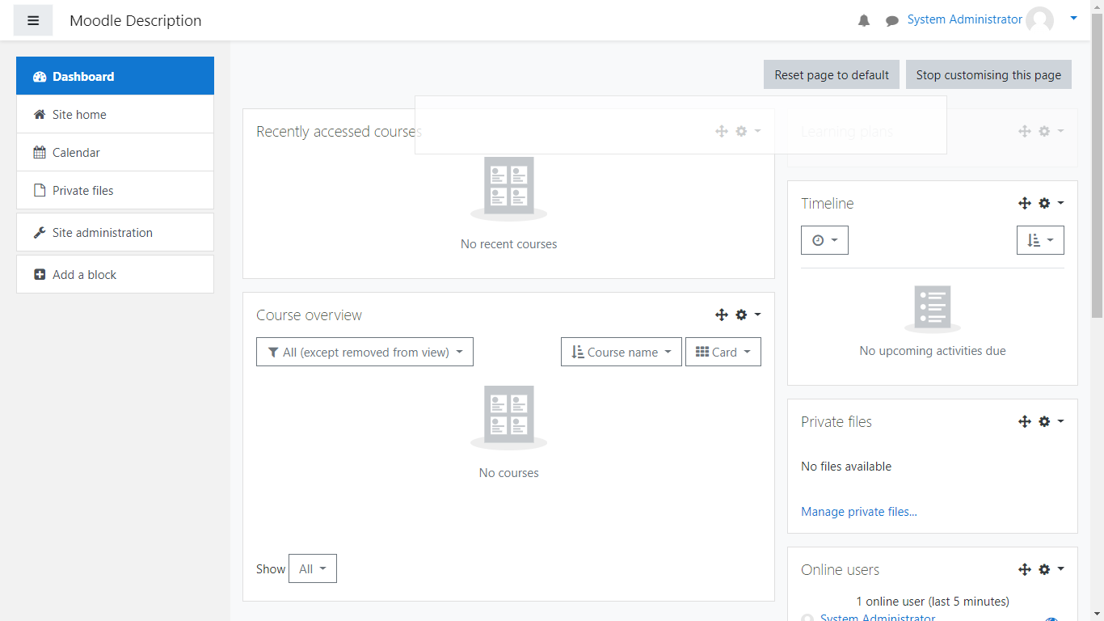The image size is (1104, 621).
Task: Expand the course filter 'All (except removed from view)' dropdown
Action: (364, 352)
